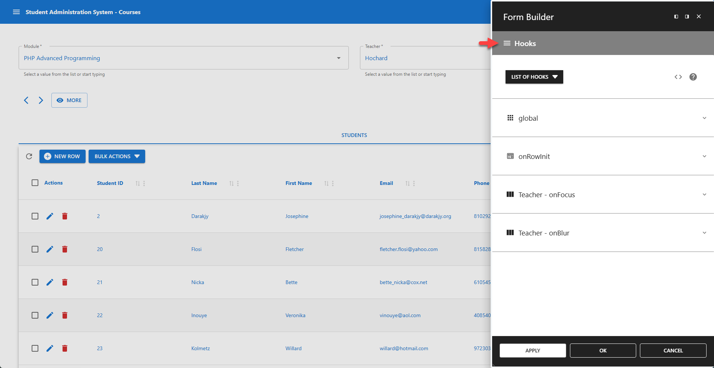Open the Form Builder Hooks hamburger menu
Viewport: 714px width, 368px height.
click(x=507, y=43)
